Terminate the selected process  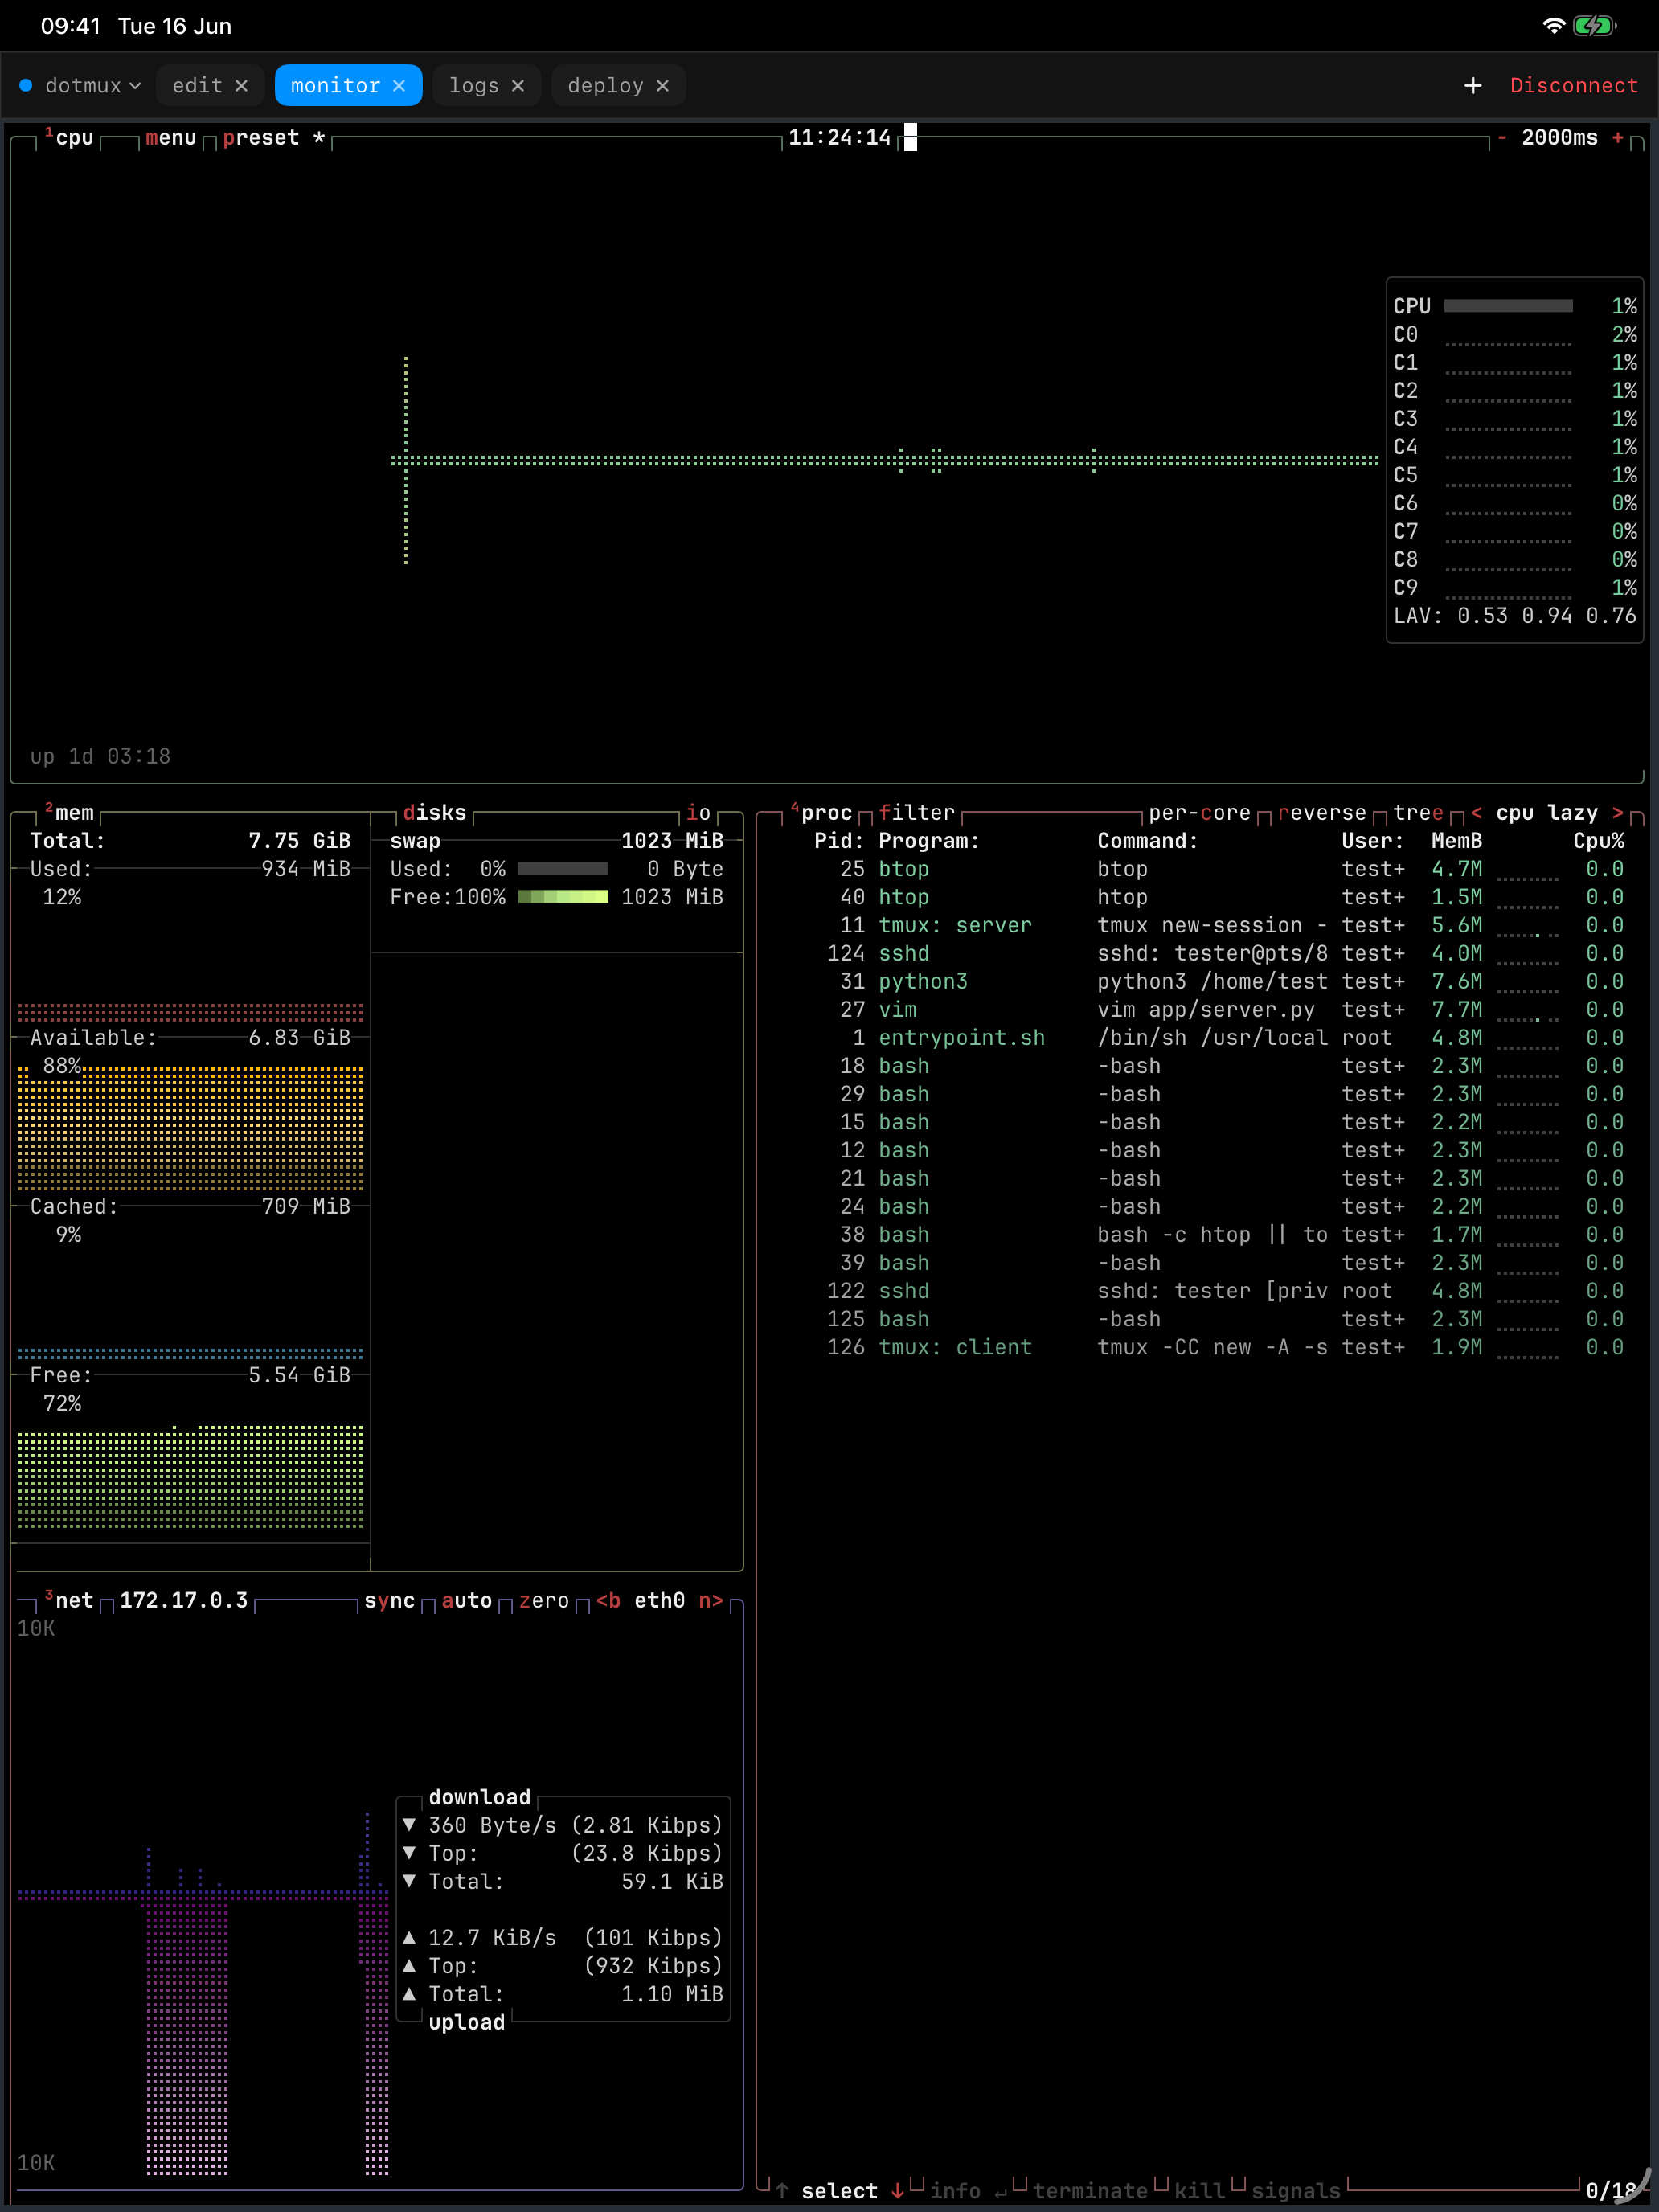pyautogui.click(x=1089, y=2190)
